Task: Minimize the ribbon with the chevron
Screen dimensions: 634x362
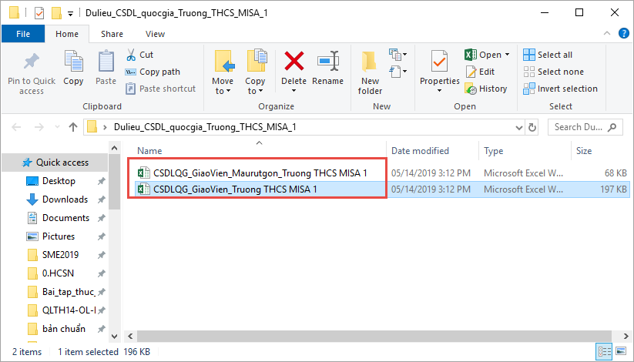Action: tap(607, 34)
